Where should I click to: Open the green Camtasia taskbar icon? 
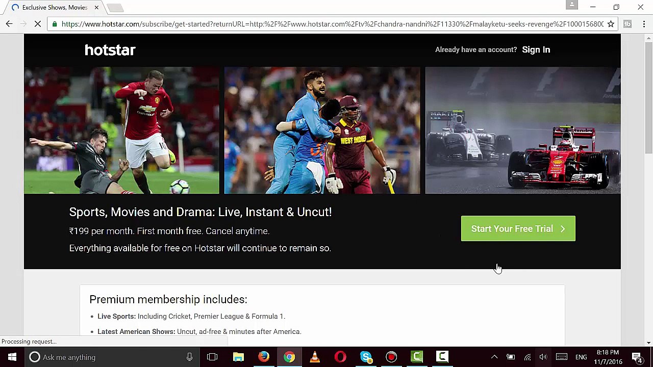(x=417, y=357)
